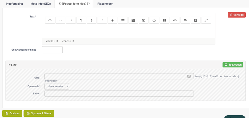This screenshot has height=118, width=249.
Task: Save with the Opslaan button
Action: [x=12, y=113]
